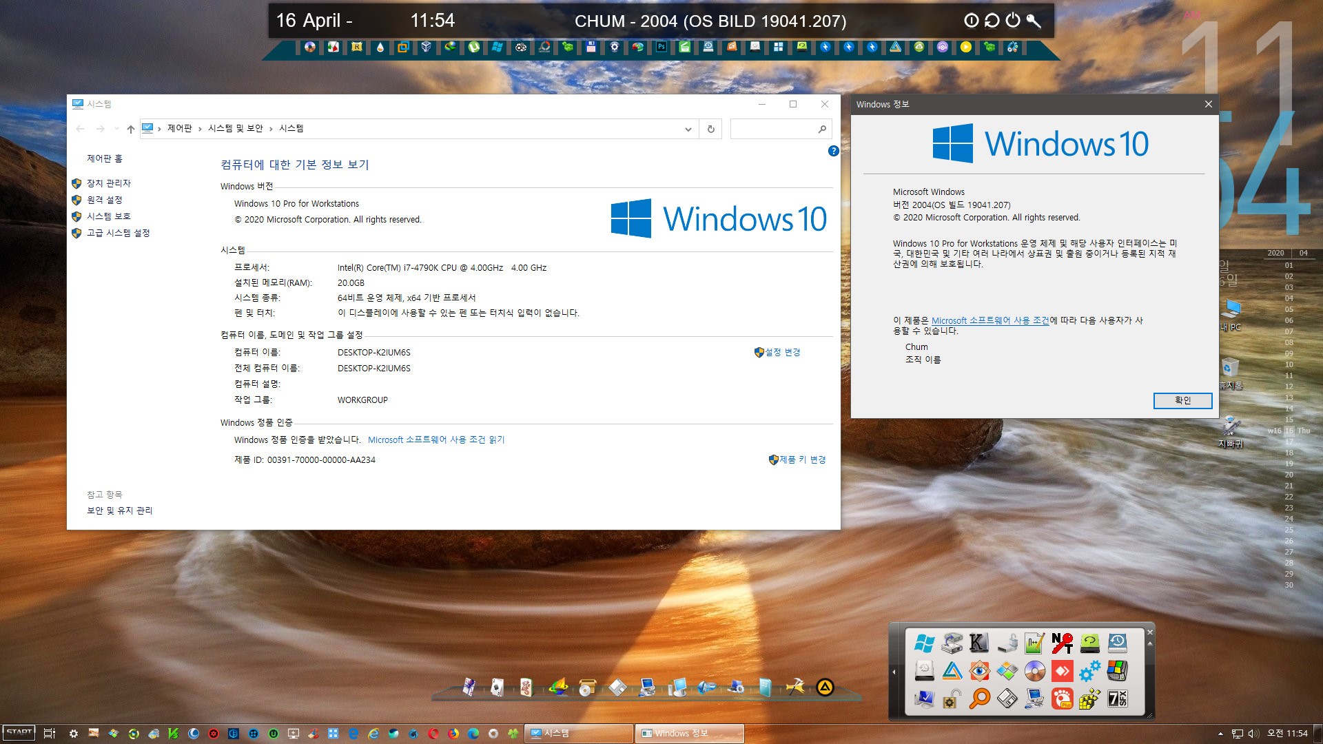
Task: Open the blue time-machine backup drive icon
Action: pyautogui.click(x=1117, y=643)
